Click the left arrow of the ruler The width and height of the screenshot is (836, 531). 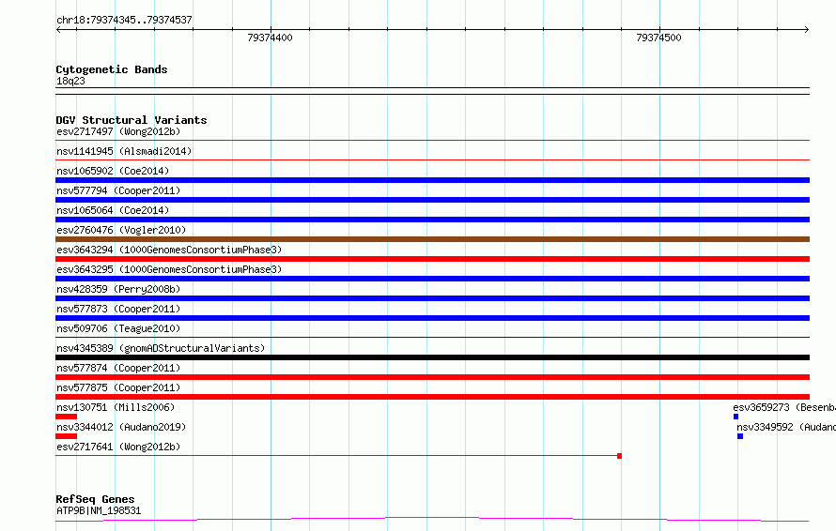coord(58,30)
